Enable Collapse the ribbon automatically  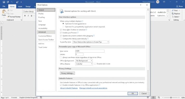(61, 39)
